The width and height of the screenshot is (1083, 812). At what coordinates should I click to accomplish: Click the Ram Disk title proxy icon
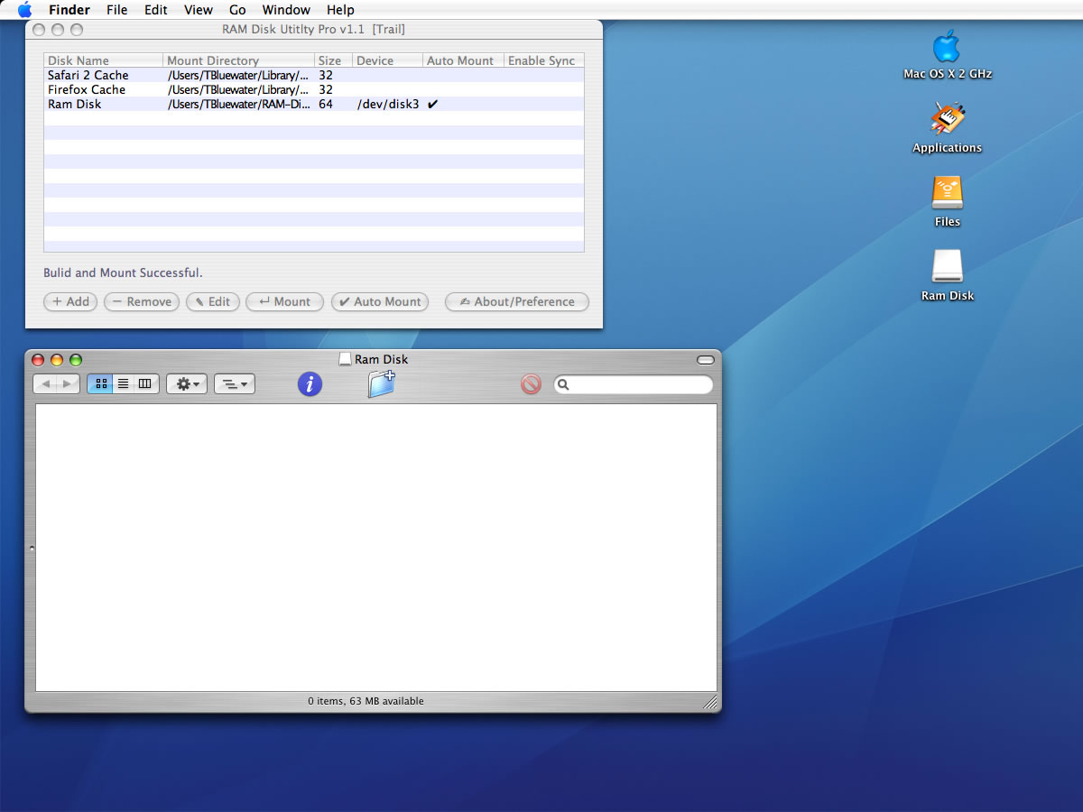(x=345, y=359)
